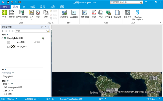Open the 工具 (2) dropdown arrow
Image resolution: width=163 pixels, height=101 pixels.
(x=12, y=91)
